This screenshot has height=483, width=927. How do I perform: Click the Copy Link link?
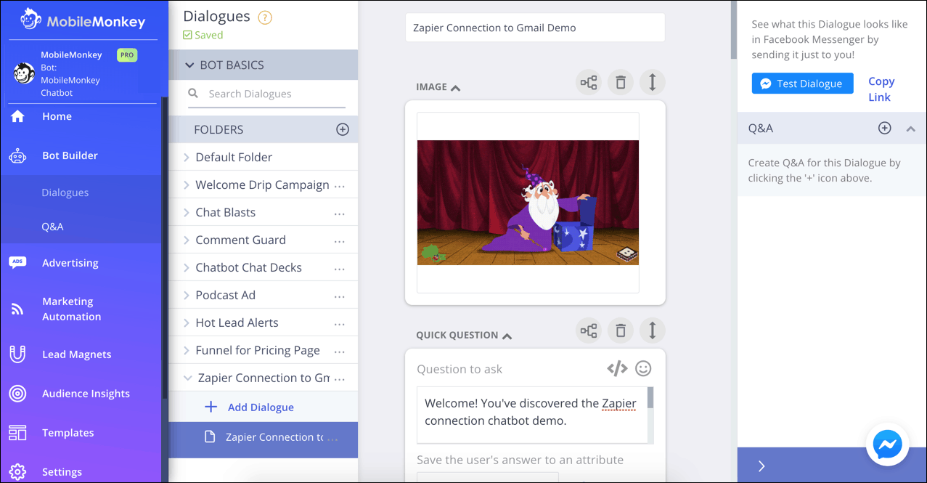coord(881,89)
